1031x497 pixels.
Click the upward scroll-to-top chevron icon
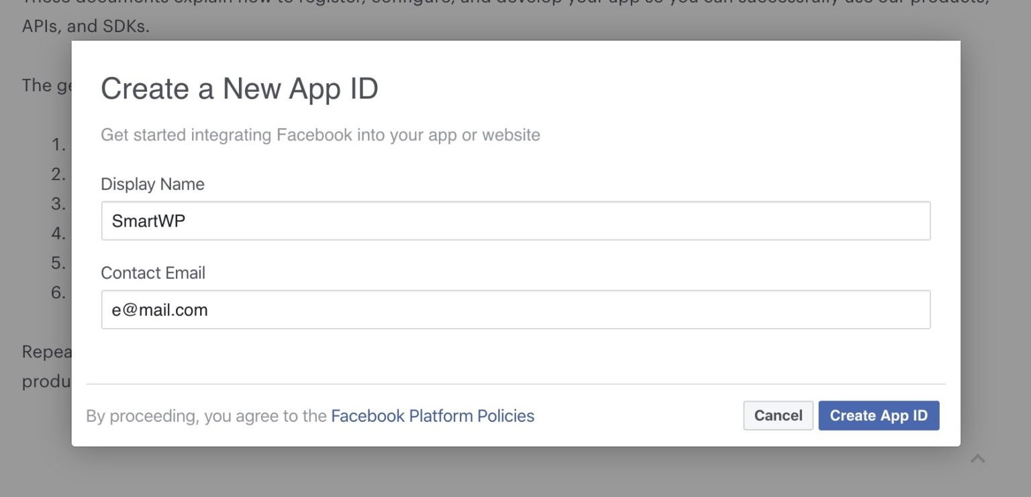point(978,457)
